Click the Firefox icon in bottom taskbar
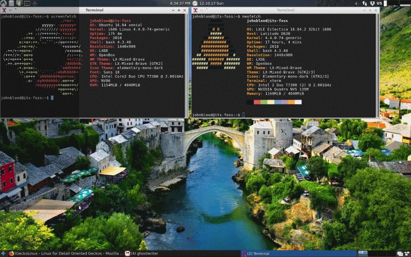The image size is (411, 257). [x=11, y=253]
